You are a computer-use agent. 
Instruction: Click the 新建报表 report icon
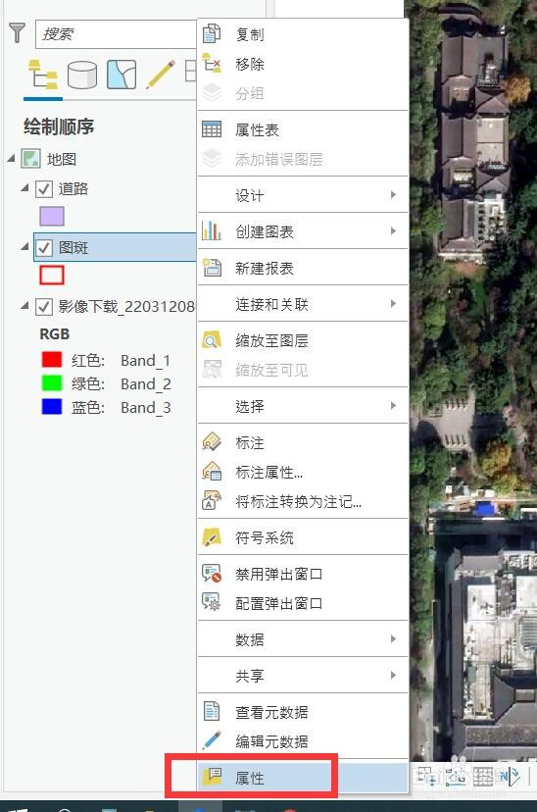point(212,267)
